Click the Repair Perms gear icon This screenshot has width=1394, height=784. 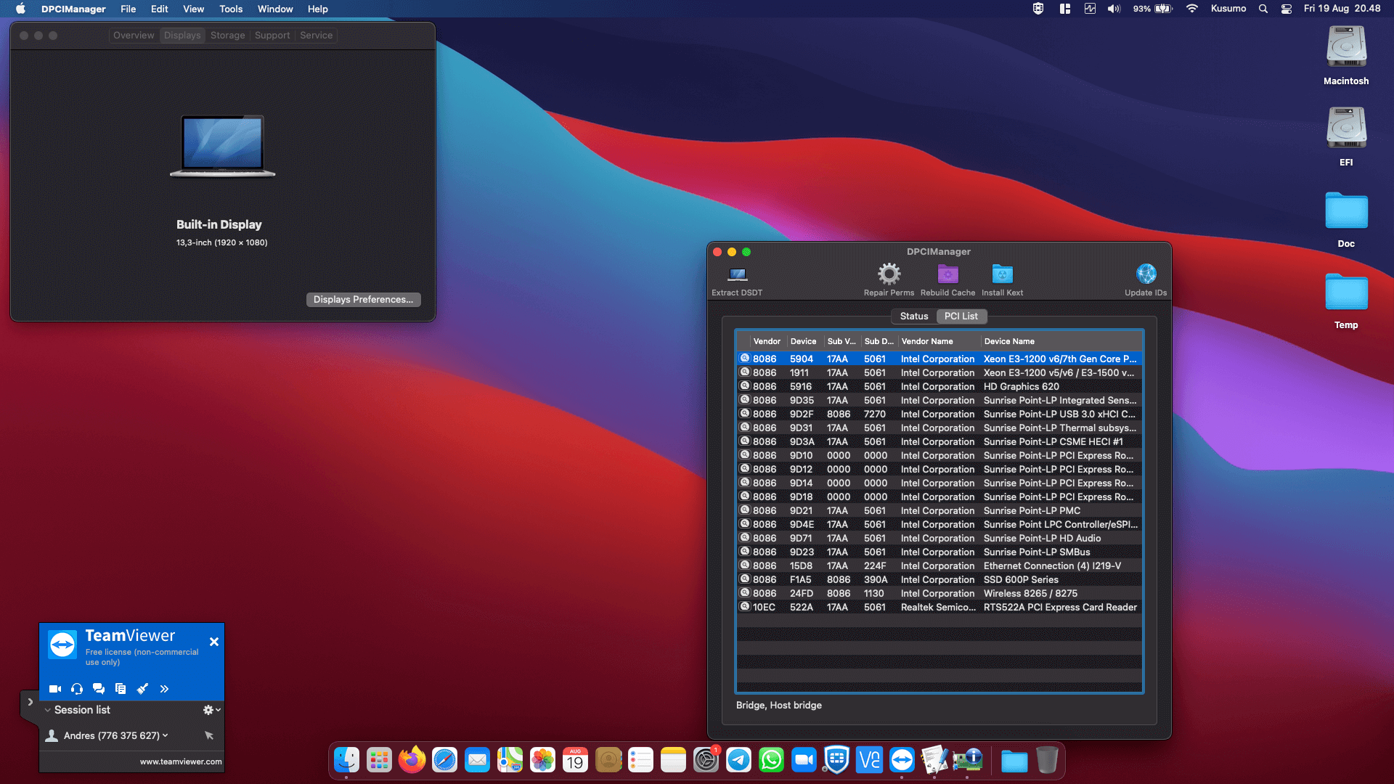889,274
